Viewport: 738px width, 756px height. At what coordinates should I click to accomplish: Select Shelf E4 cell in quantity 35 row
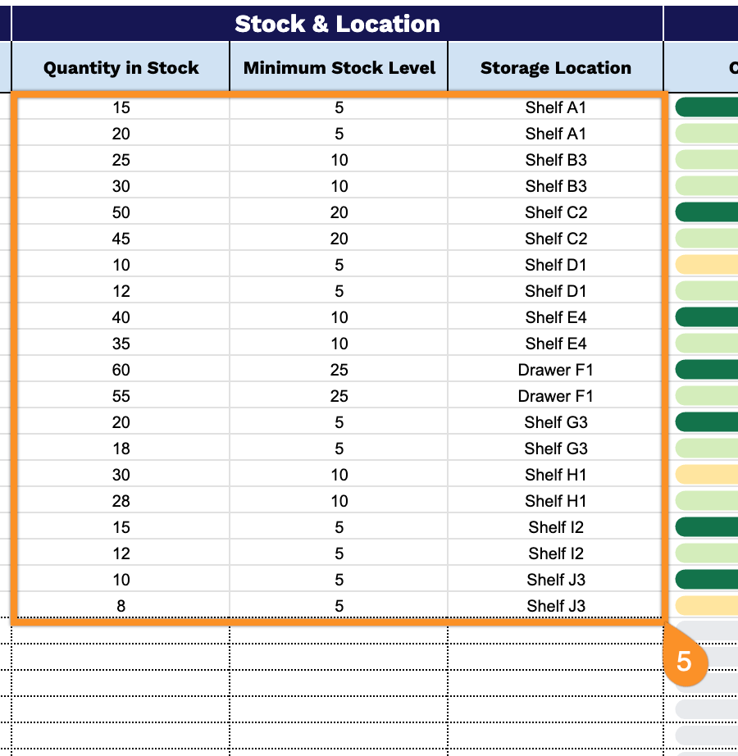[x=556, y=344]
